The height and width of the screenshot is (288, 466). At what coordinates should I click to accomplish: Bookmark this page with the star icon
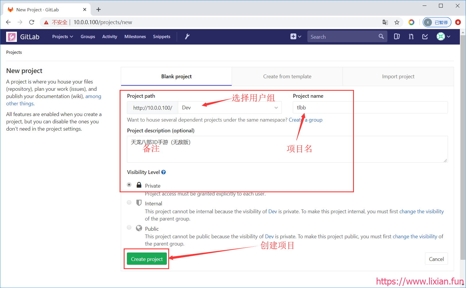pyautogui.click(x=397, y=22)
